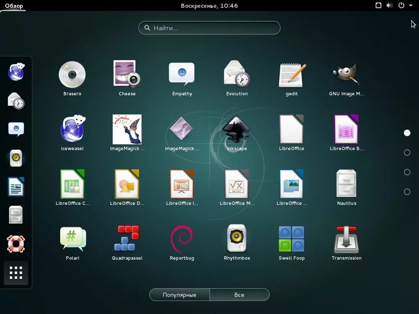Go to first app page indicator

tap(407, 133)
